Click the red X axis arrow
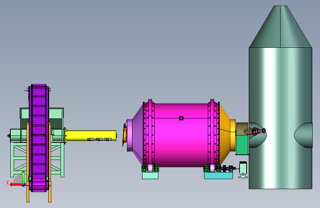The width and height of the screenshot is (320, 208). pyautogui.click(x=16, y=185)
